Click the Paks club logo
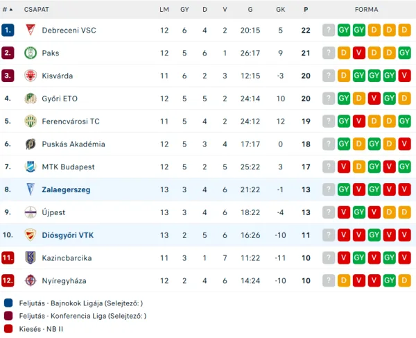Image resolution: width=416 pixels, height=338 pixels. pyautogui.click(x=31, y=53)
